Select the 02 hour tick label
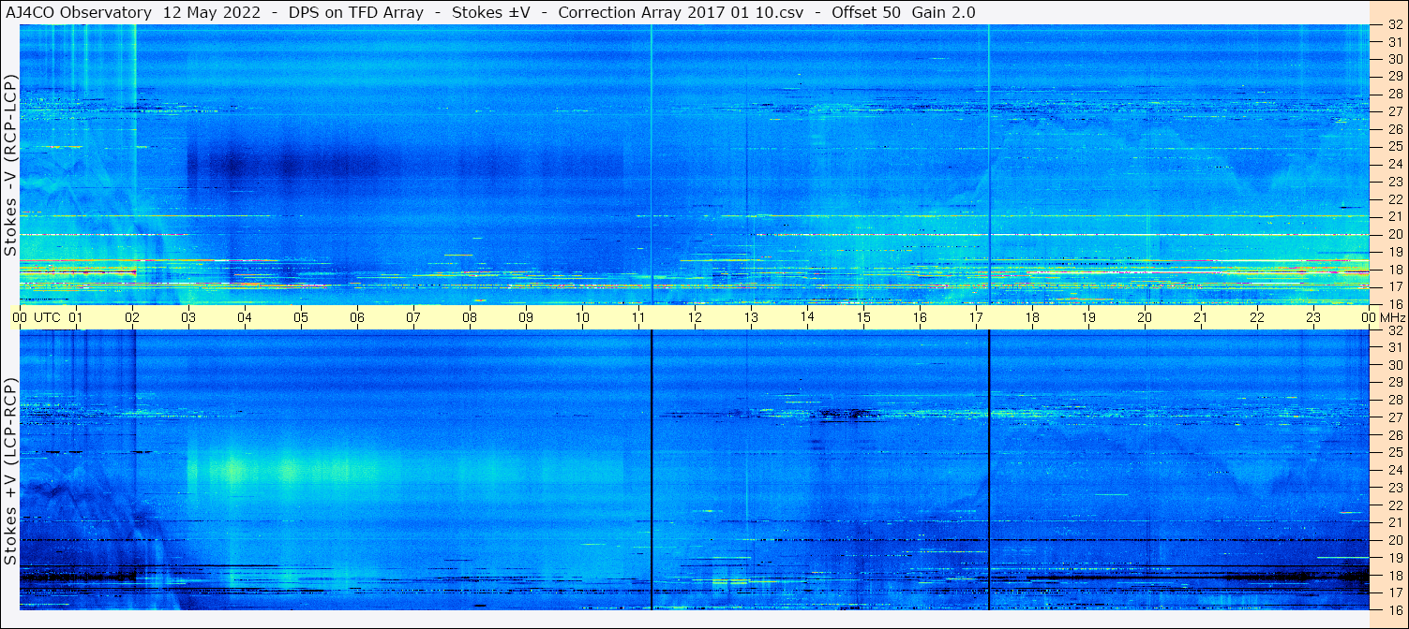The height and width of the screenshot is (629, 1409). [132, 317]
